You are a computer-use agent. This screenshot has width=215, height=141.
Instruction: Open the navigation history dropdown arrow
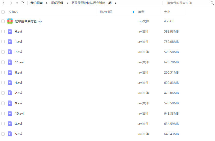(17, 3)
